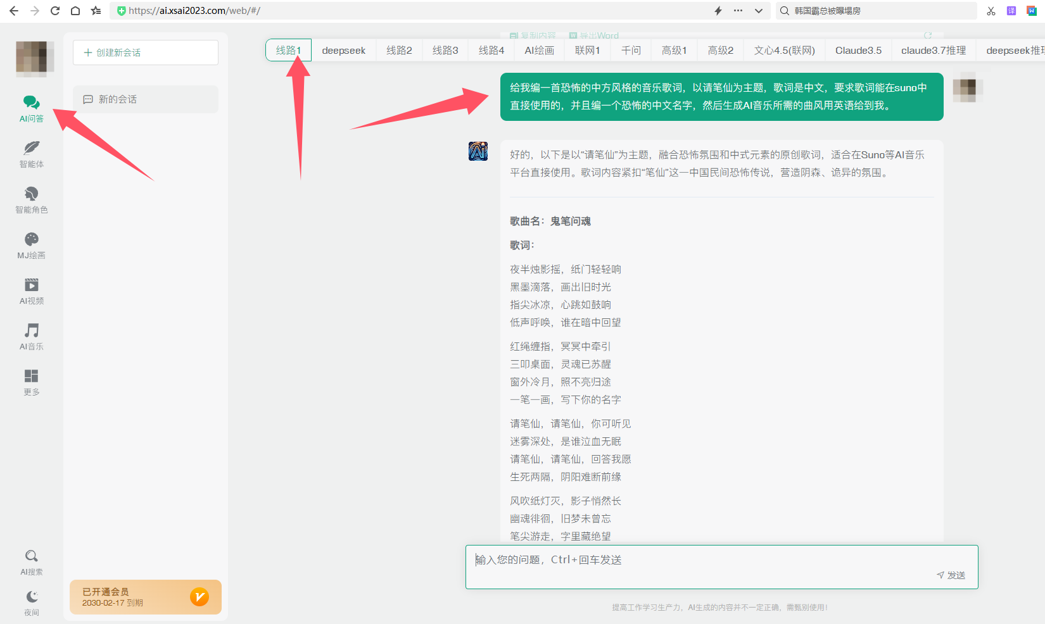The image size is (1045, 624).
Task: Switch to the 高级1 tab
Action: click(674, 50)
